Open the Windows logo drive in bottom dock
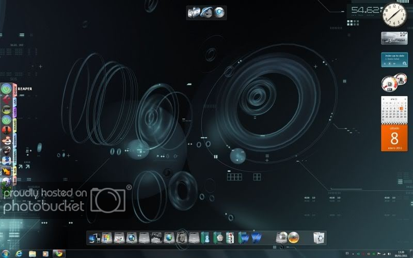413x258 pixels. click(107, 238)
